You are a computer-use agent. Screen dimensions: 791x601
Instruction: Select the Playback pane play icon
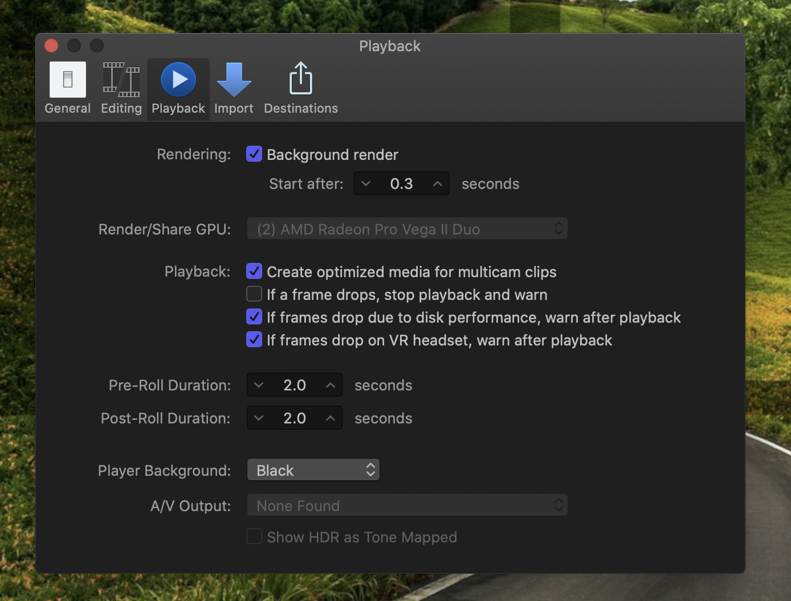178,80
